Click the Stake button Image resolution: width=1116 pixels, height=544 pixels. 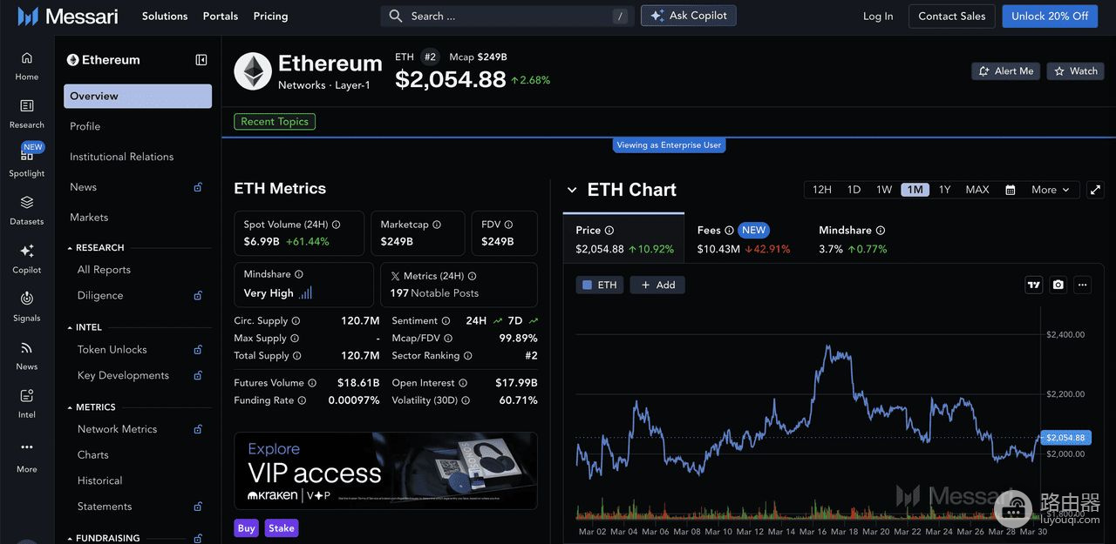(x=282, y=528)
